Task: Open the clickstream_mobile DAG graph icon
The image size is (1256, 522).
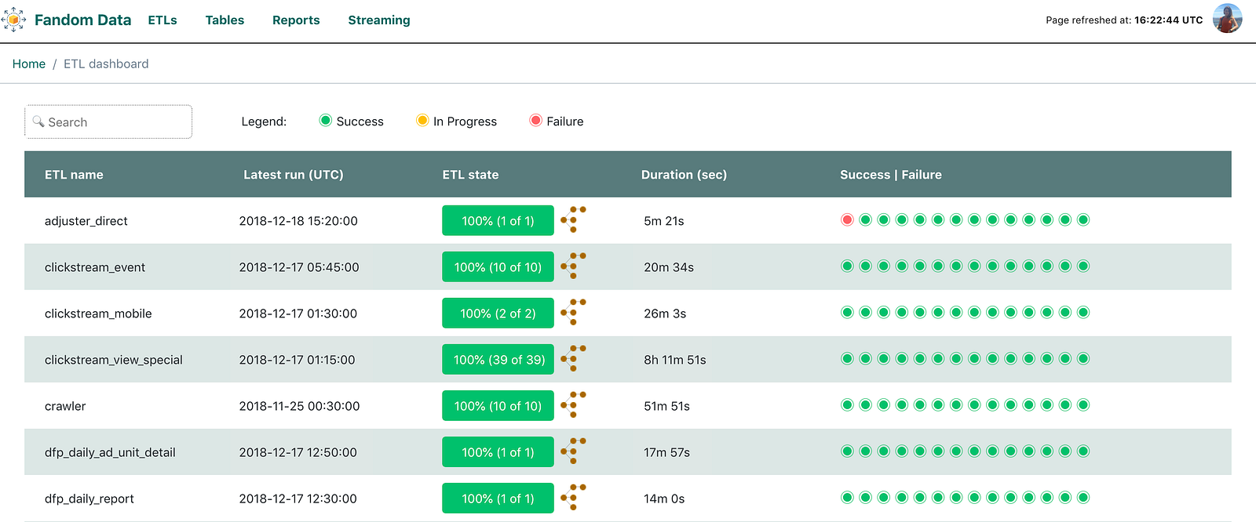Action: 574,312
